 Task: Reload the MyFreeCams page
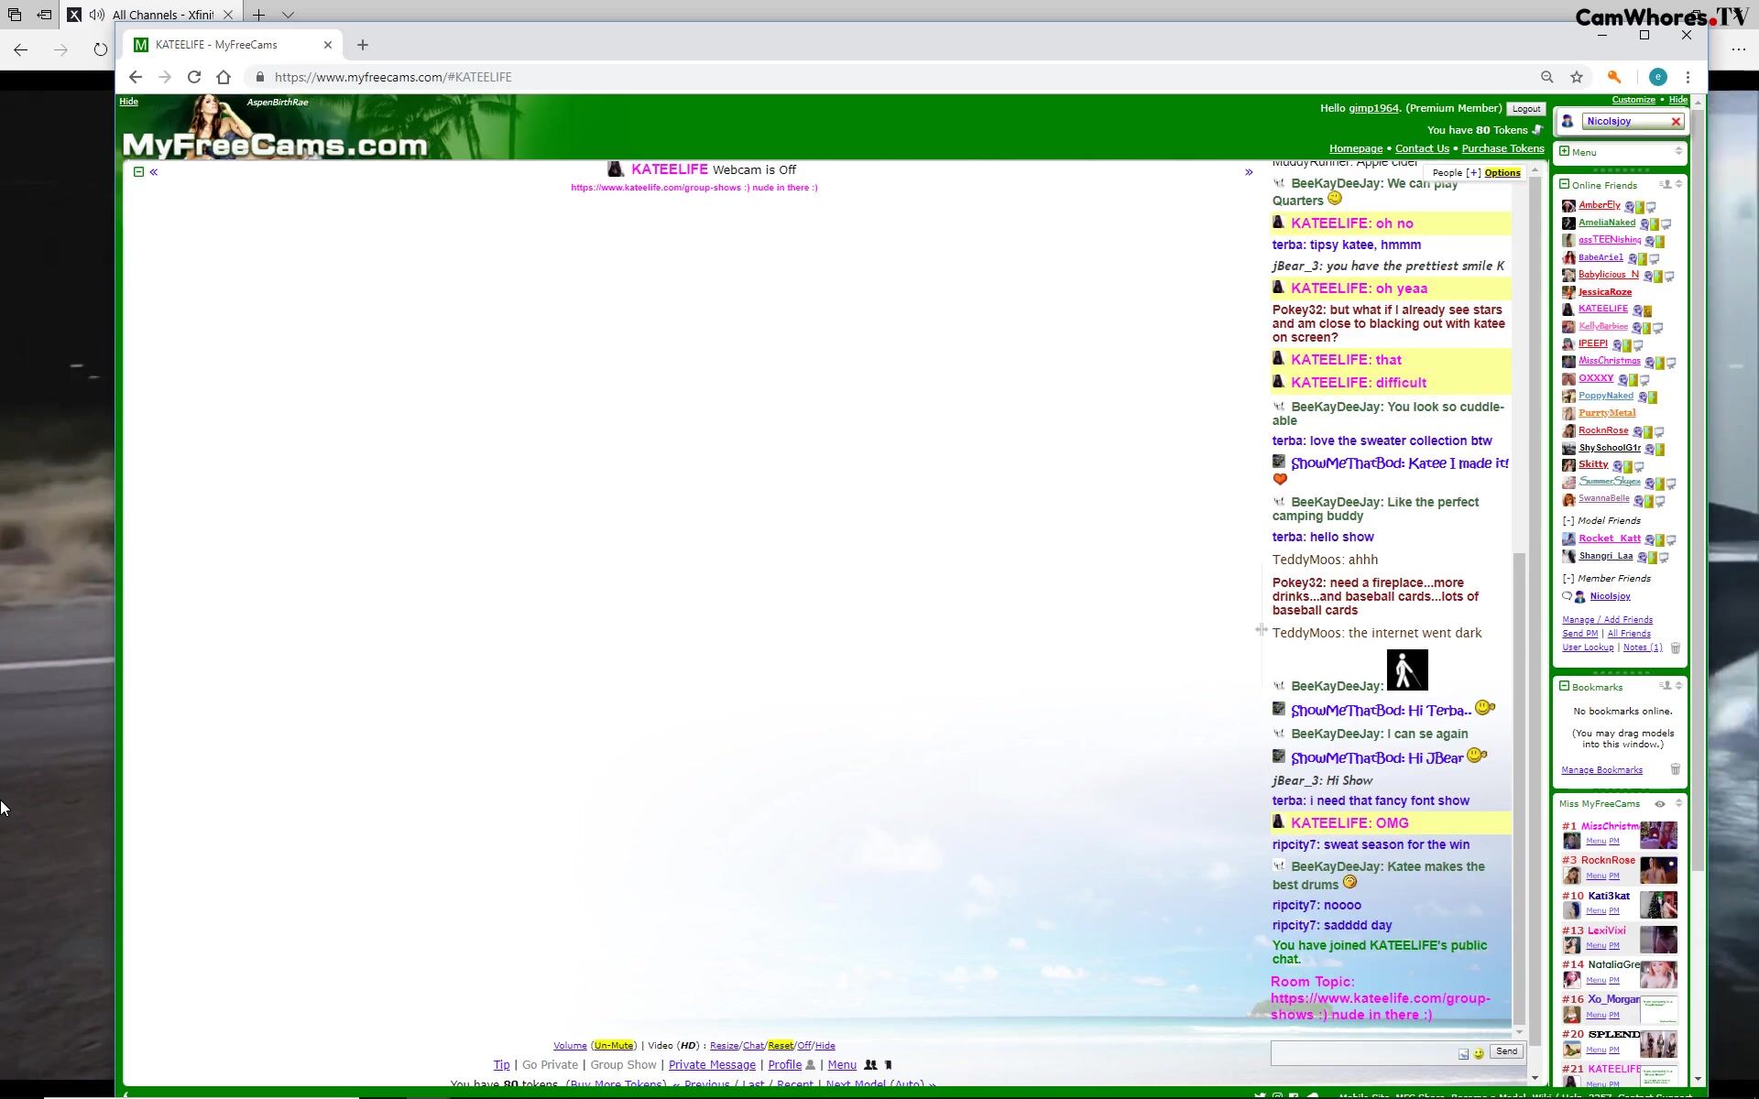(194, 77)
